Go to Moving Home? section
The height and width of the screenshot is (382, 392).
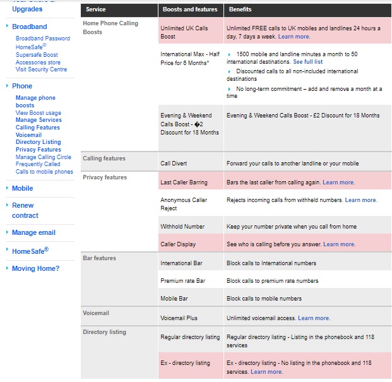point(35,268)
